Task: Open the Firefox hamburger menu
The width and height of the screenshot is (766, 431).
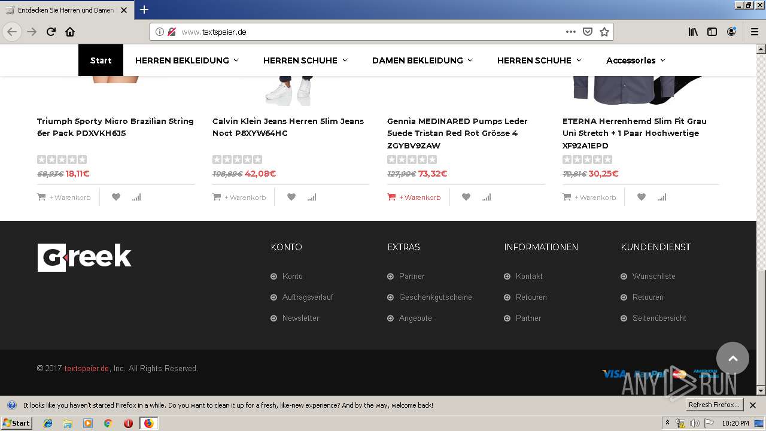Action: pos(754,32)
